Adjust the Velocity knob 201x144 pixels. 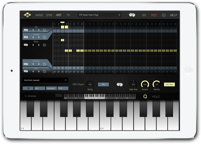click(x=156, y=85)
